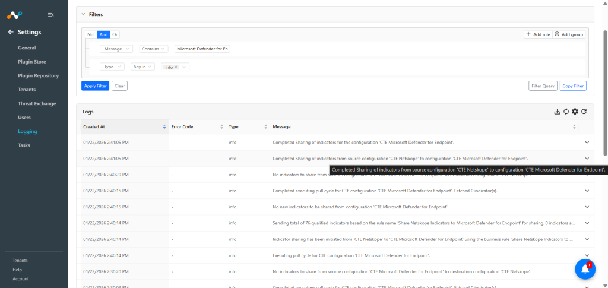
Task: Select the And operator
Action: point(103,34)
